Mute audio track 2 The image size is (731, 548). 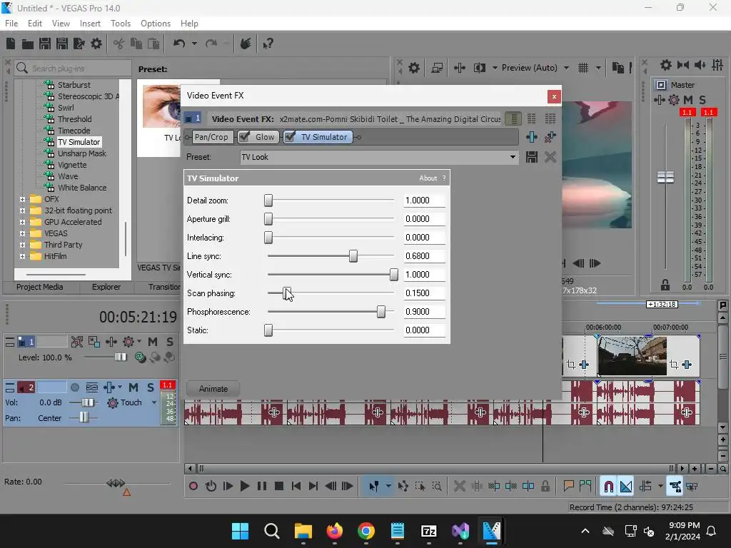(133, 387)
